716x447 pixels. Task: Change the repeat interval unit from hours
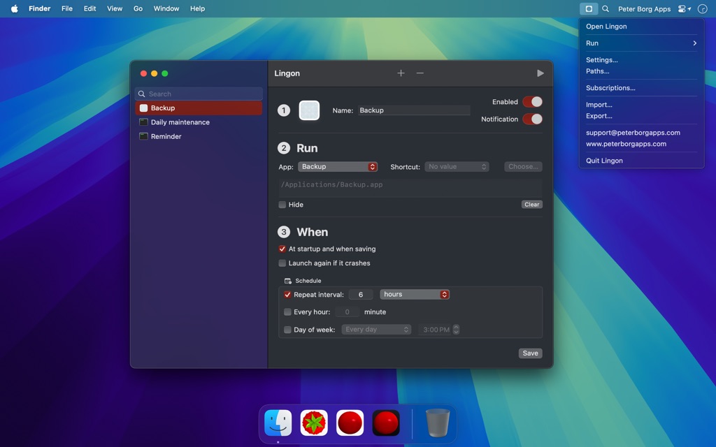click(x=415, y=294)
